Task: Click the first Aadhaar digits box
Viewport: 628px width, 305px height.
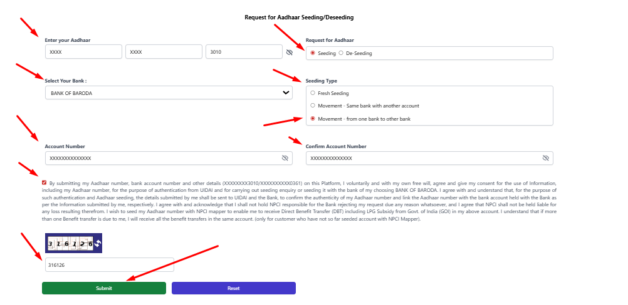Action: pyautogui.click(x=83, y=52)
